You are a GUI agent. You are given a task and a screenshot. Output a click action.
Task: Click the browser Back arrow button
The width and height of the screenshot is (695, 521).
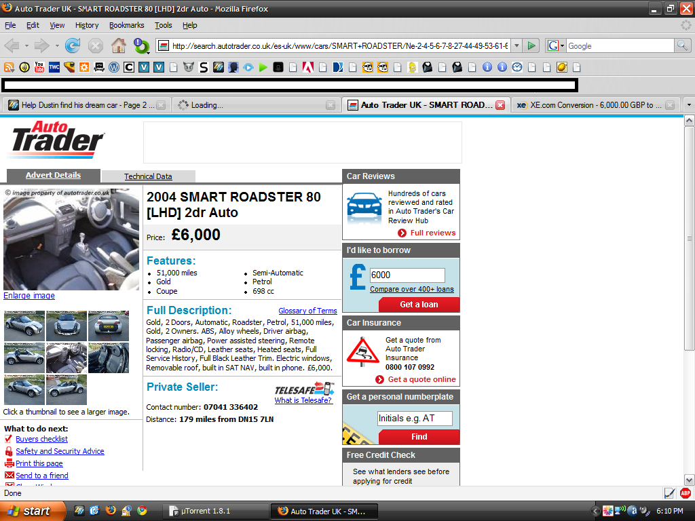click(x=12, y=45)
